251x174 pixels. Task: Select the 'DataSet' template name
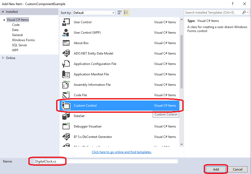(79, 116)
